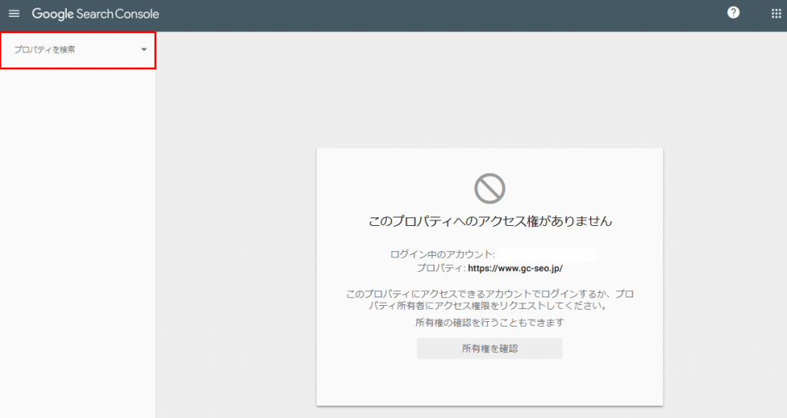Click the https://www.gc-seo.jp/ property URL

pos(515,268)
